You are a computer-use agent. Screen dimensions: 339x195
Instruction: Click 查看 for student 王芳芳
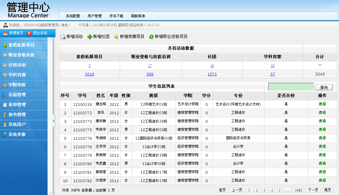322,146
